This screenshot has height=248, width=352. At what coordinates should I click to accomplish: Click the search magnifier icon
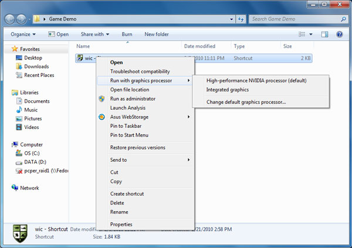pos(343,19)
